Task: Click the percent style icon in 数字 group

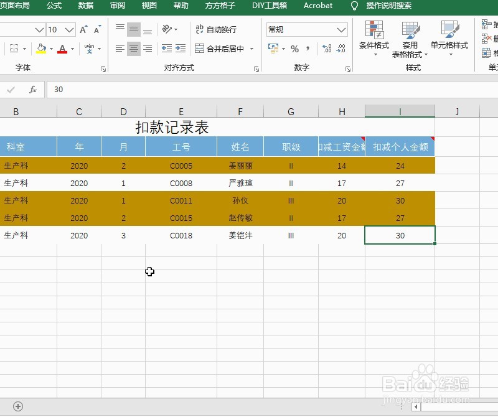Action: 294,48
